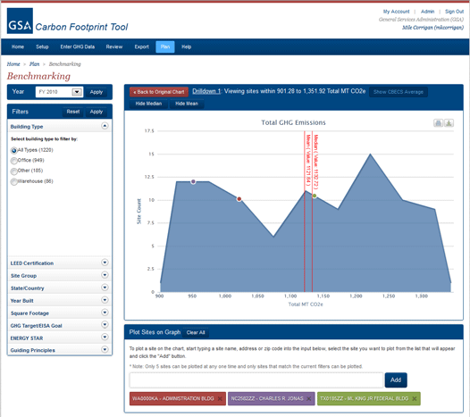Click Add to plot site

click(396, 379)
